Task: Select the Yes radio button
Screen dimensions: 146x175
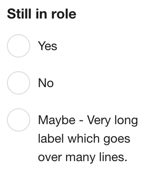Action: [19, 46]
